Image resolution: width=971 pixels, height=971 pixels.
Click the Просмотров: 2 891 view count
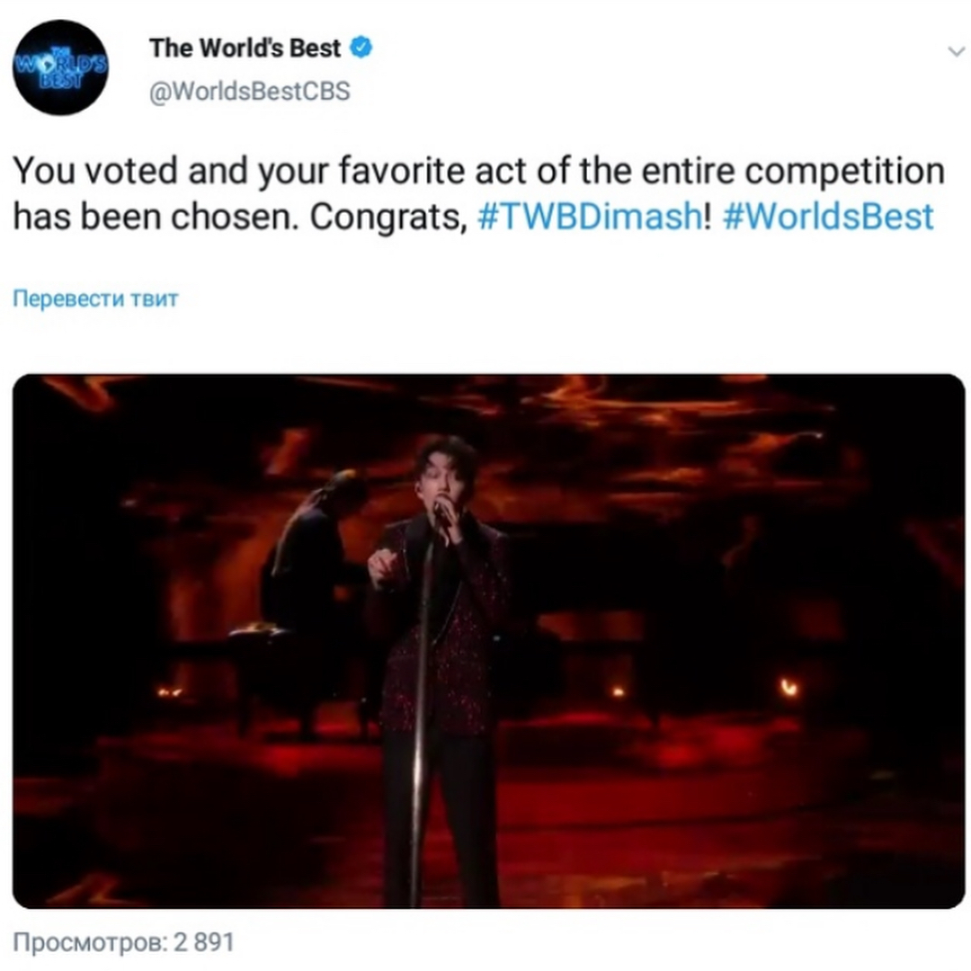pos(124,942)
